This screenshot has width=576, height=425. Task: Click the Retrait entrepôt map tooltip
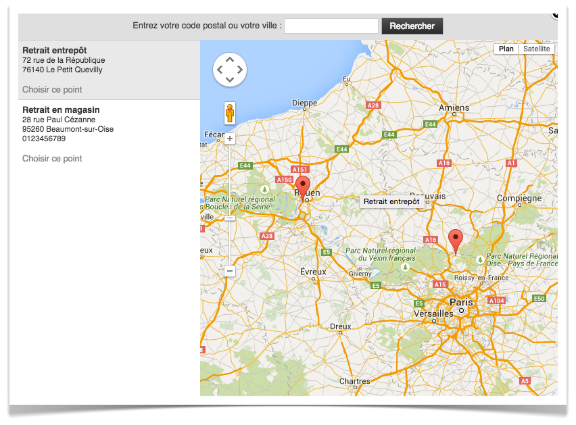point(391,201)
